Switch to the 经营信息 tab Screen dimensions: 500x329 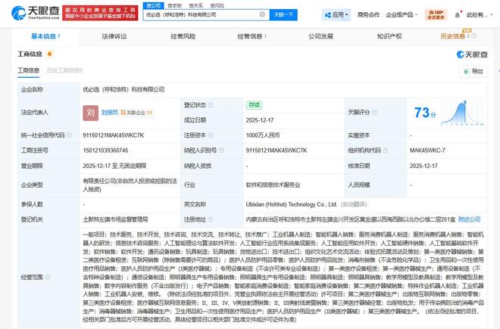252,36
